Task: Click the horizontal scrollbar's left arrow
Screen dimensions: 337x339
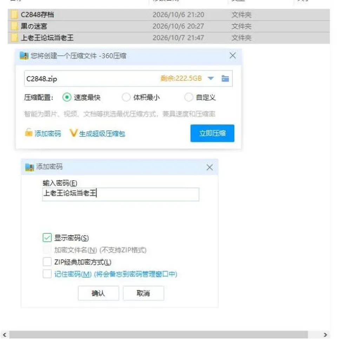Action: [5, 335]
